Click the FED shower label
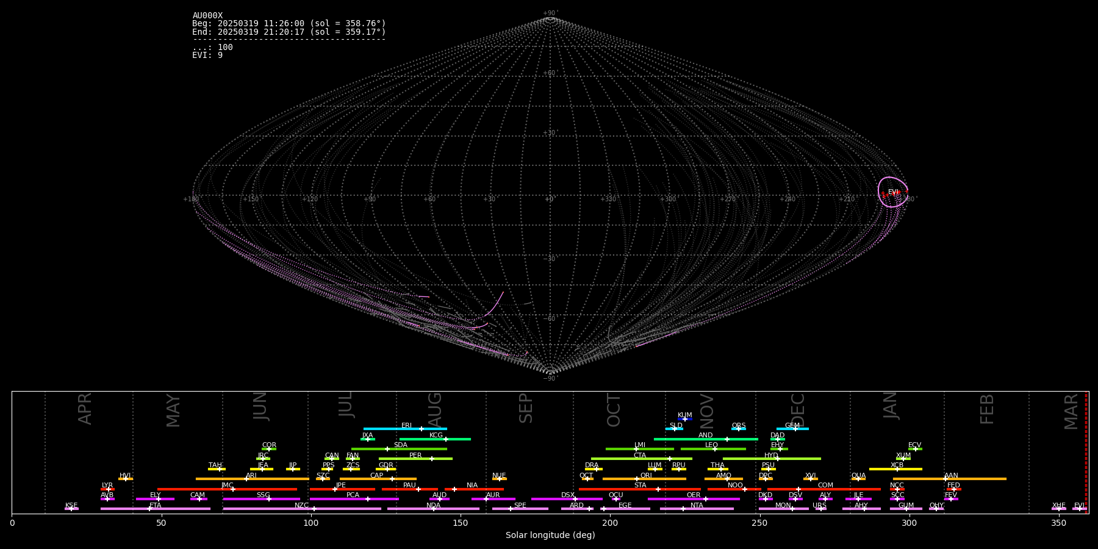This screenshot has height=549, width=1098. [953, 486]
